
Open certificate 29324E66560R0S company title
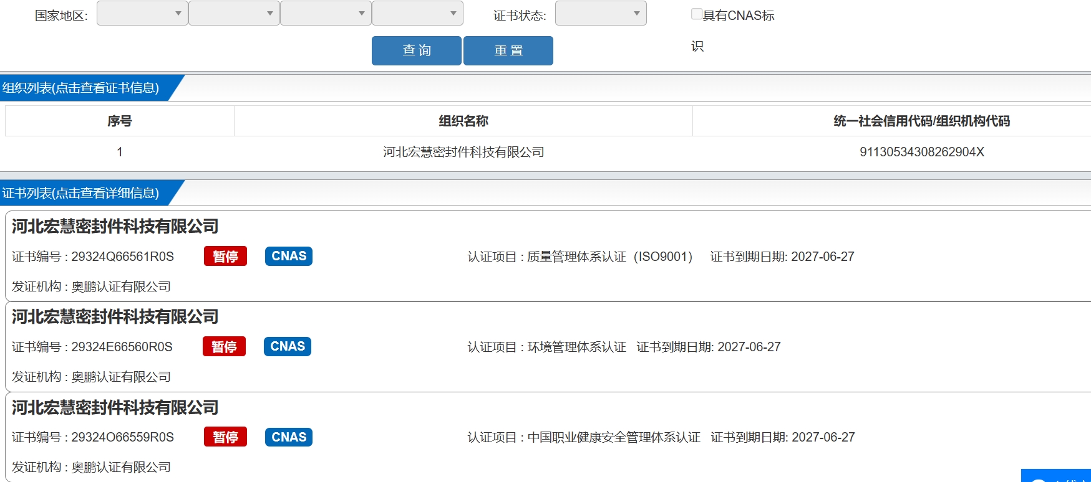(x=115, y=316)
